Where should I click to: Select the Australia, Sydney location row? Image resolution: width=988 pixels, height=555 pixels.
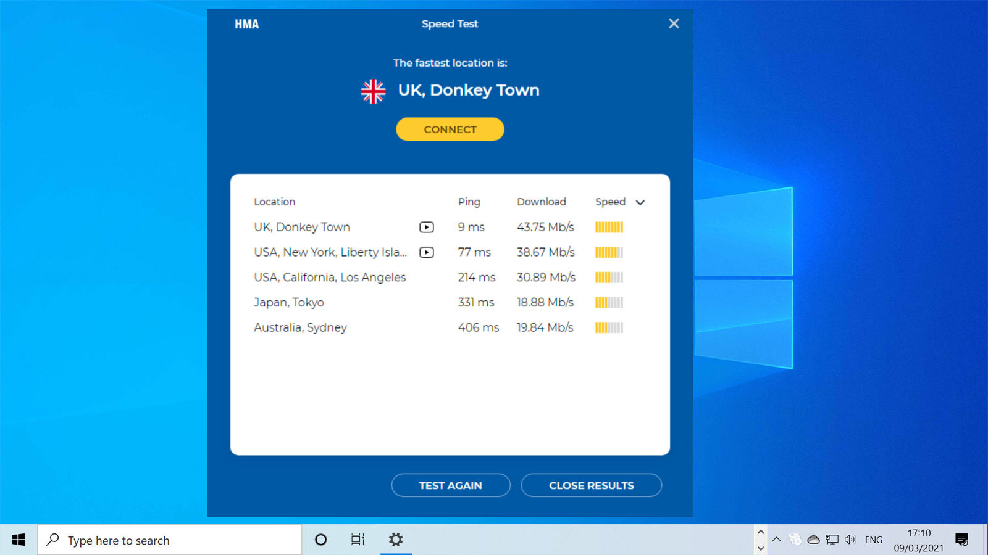point(301,327)
